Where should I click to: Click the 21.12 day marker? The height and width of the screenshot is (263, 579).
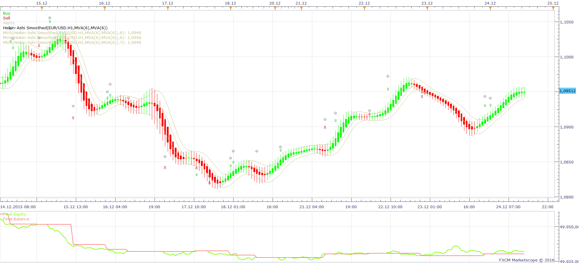(301, 9)
